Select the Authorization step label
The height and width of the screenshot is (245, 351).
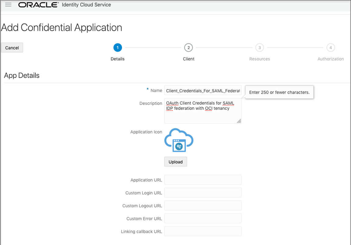pyautogui.click(x=331, y=59)
